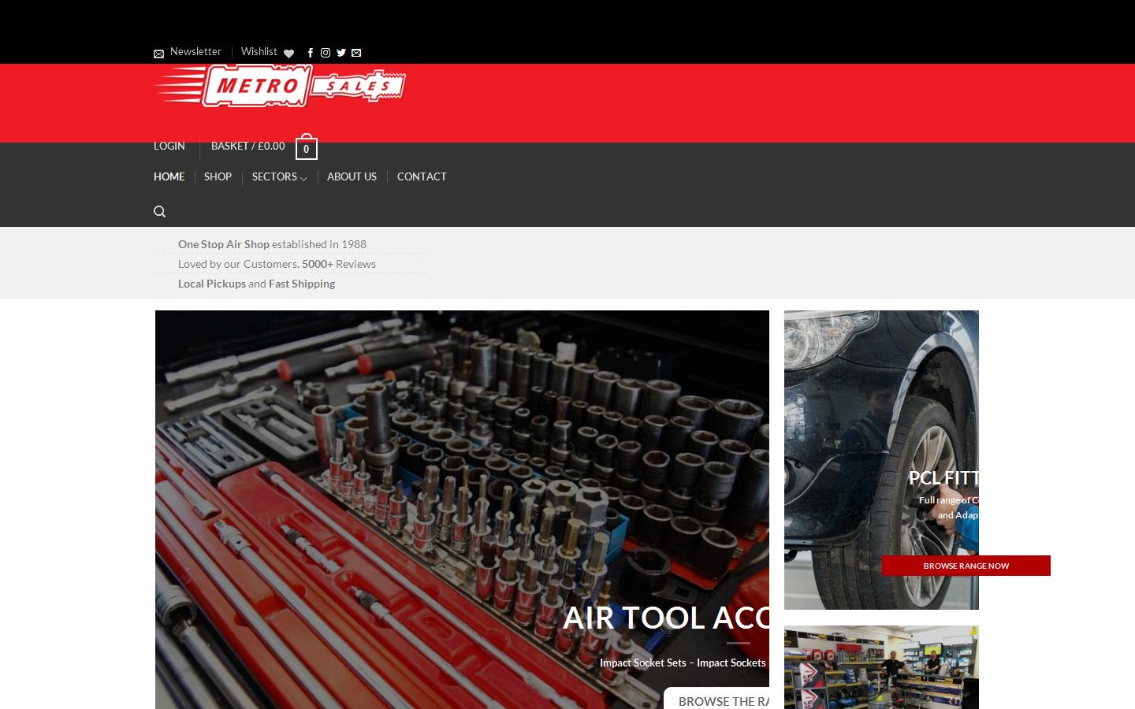Open the Newsletter signup link
Screen dimensions: 1135x709
(195, 51)
